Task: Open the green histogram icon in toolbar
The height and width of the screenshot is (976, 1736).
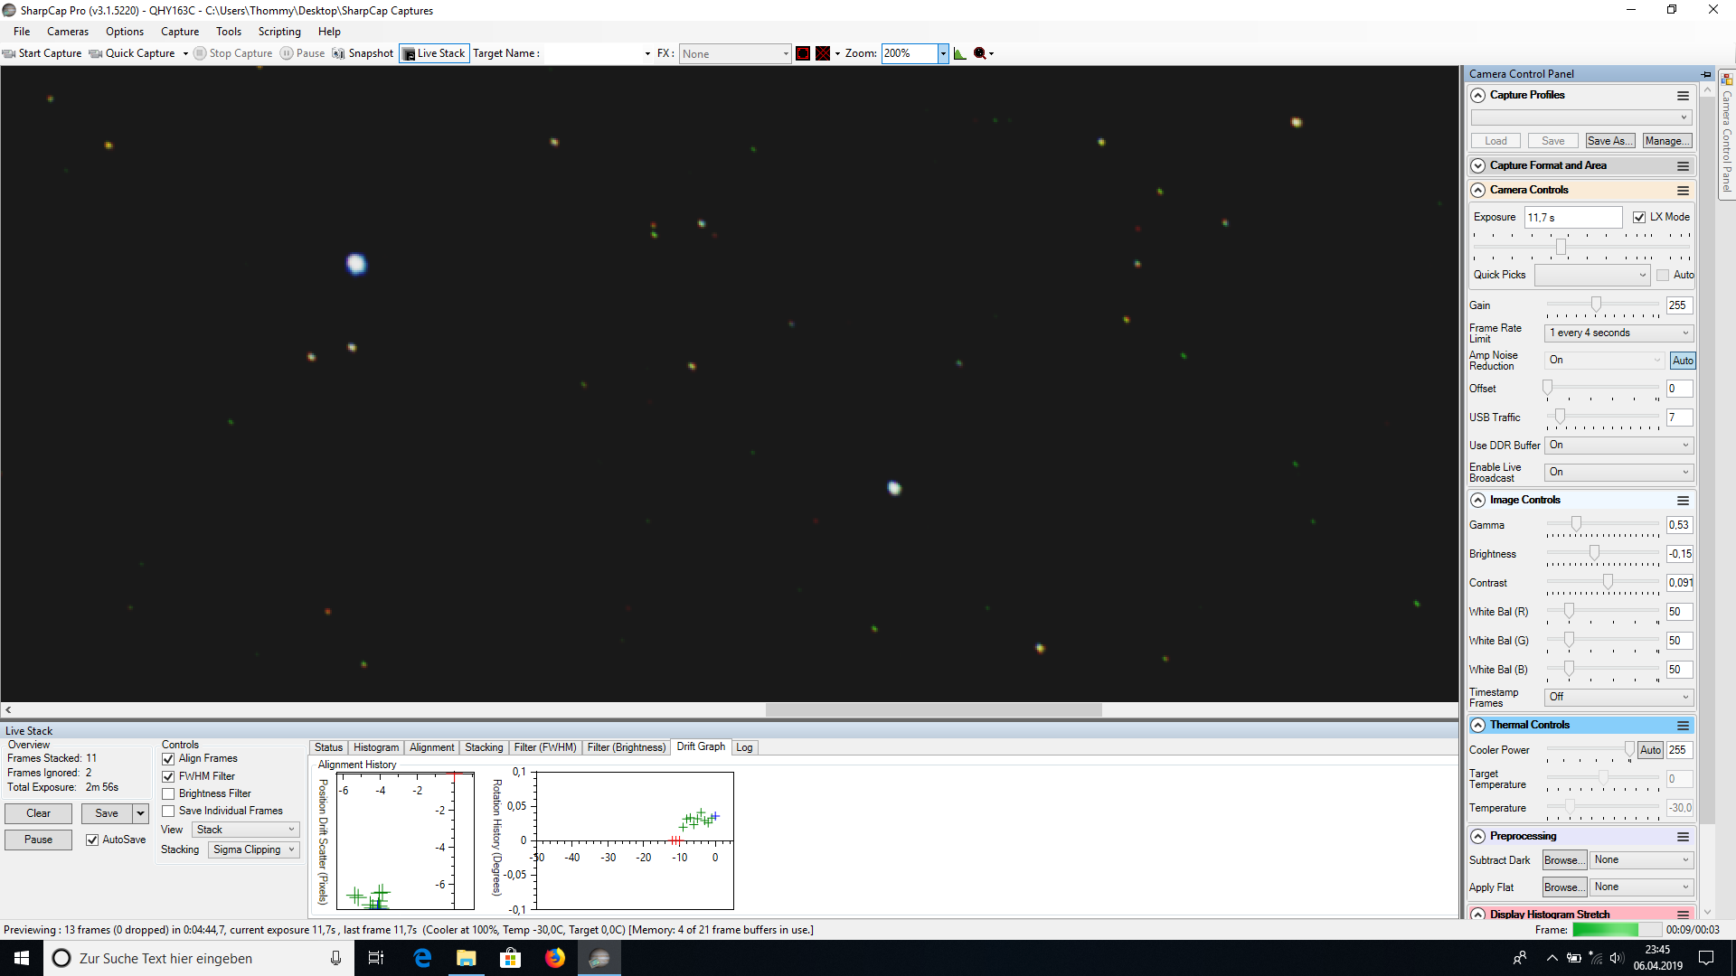Action: pyautogui.click(x=959, y=53)
